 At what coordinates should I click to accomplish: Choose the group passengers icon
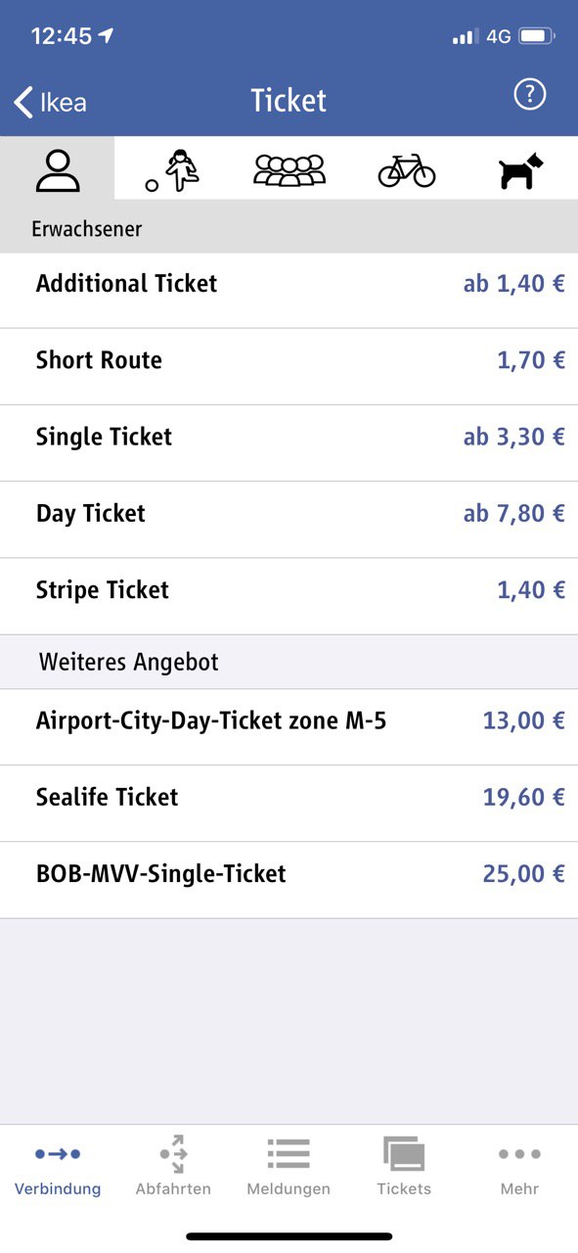click(289, 170)
